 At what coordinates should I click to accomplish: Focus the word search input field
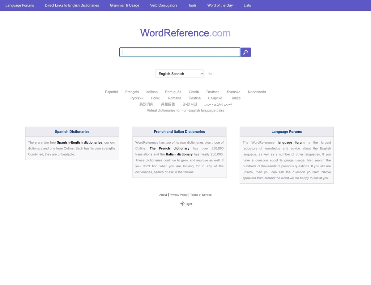[180, 52]
